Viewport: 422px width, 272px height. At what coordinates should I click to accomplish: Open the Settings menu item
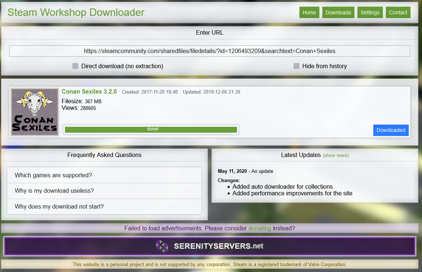click(x=370, y=13)
